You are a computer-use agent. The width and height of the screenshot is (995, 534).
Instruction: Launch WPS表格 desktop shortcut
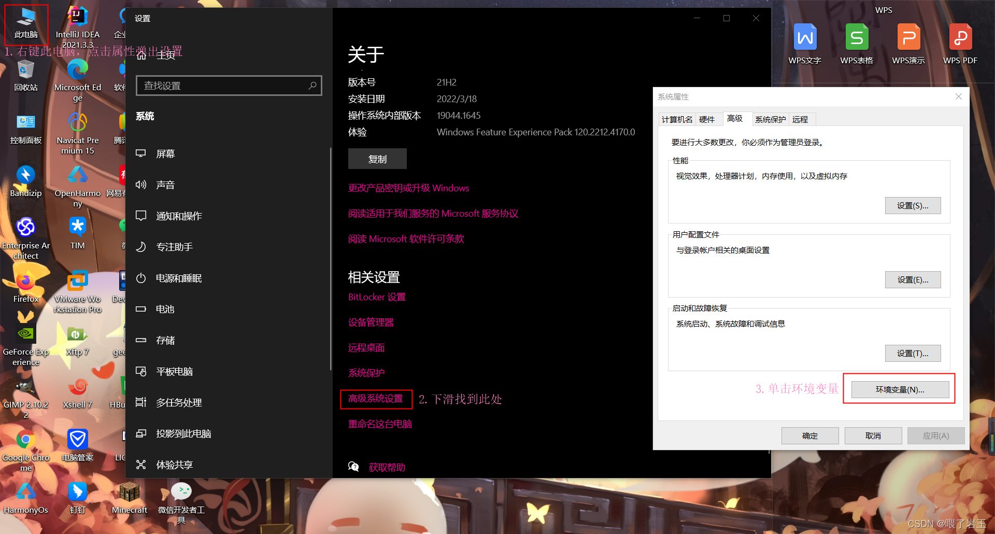pos(857,44)
